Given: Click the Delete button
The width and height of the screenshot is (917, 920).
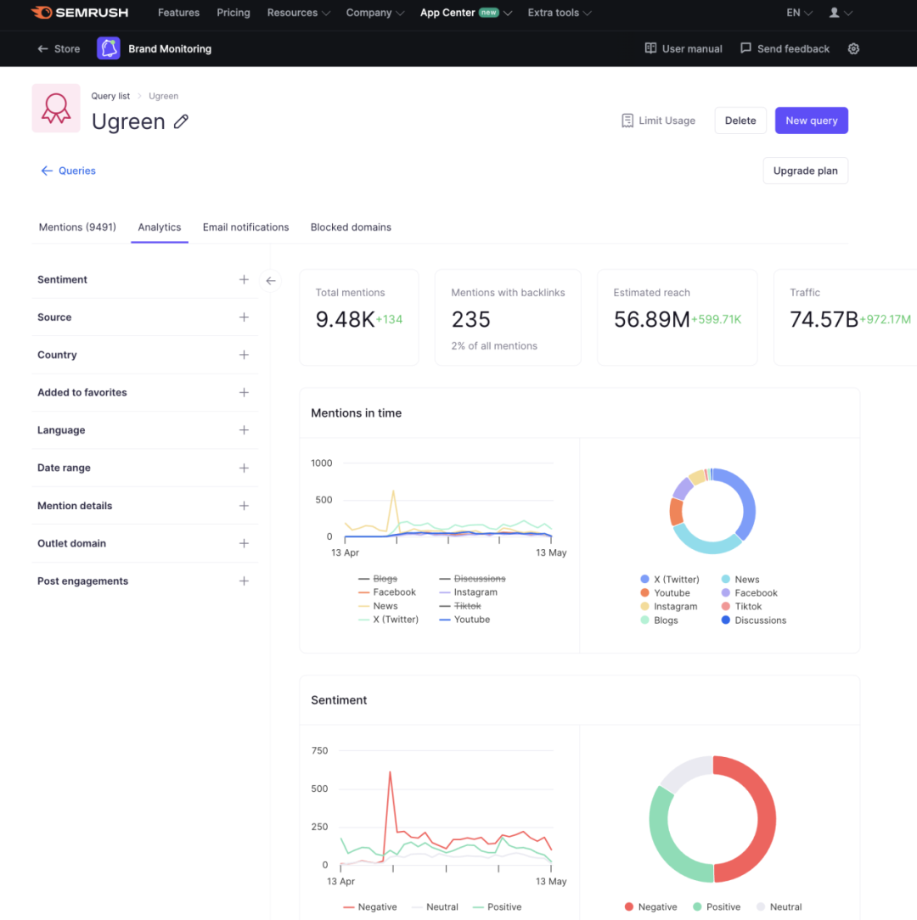Looking at the screenshot, I should (x=740, y=121).
